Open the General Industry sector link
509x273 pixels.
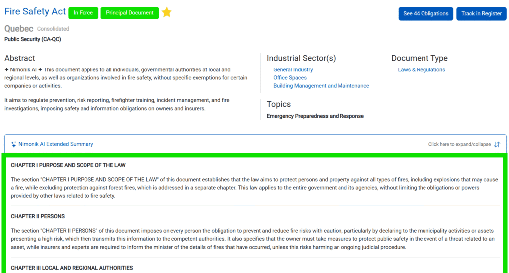pyautogui.click(x=293, y=70)
